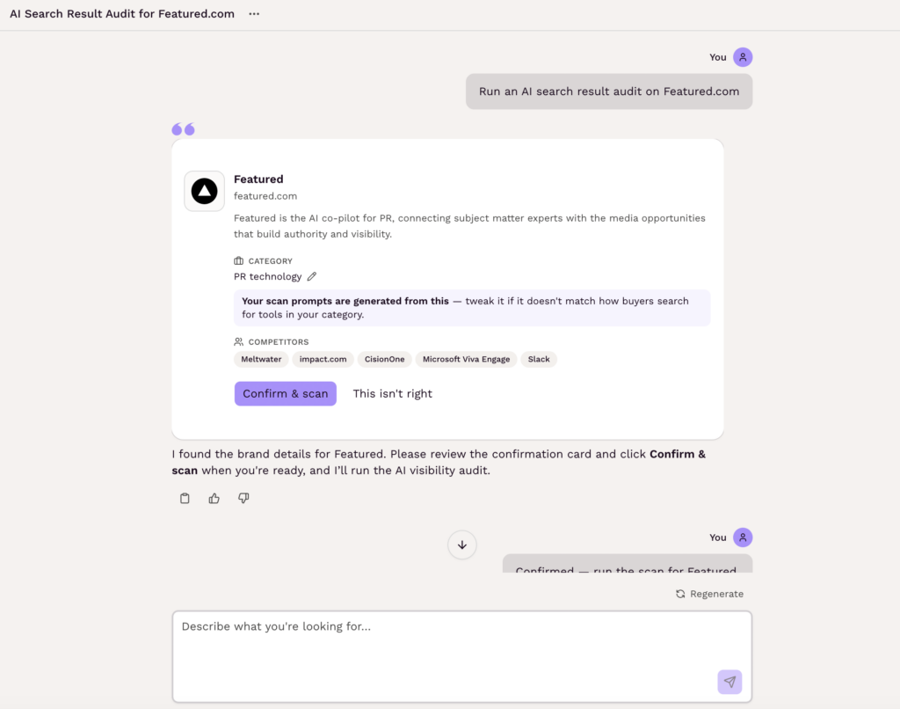Select the CisionOne competitor chip
Screen dimensions: 900x709
tap(385, 359)
